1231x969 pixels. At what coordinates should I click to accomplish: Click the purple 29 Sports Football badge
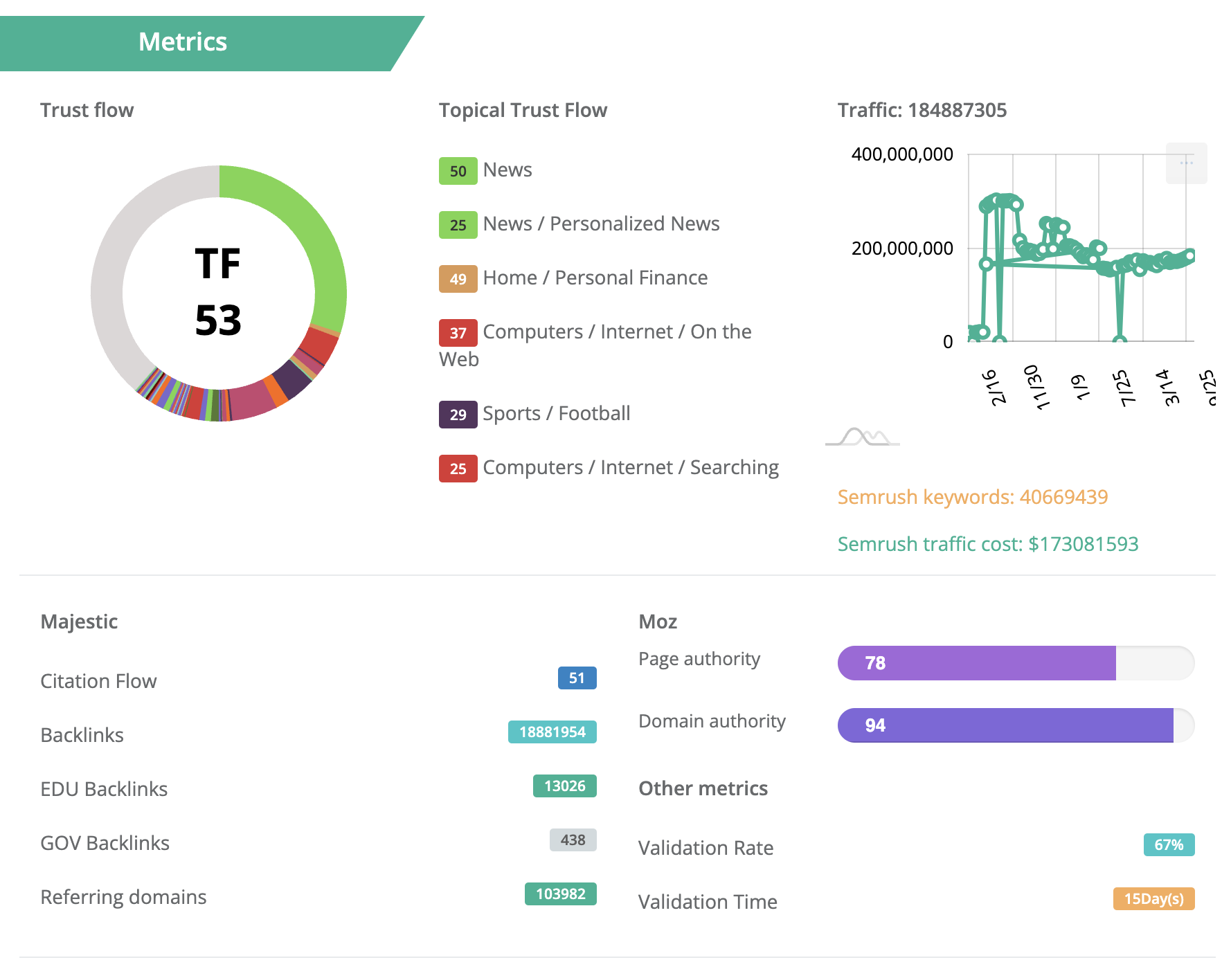(458, 415)
